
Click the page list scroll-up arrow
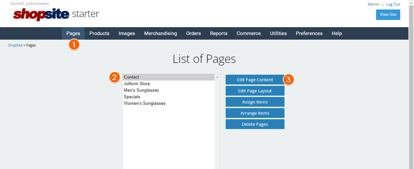tap(217, 77)
